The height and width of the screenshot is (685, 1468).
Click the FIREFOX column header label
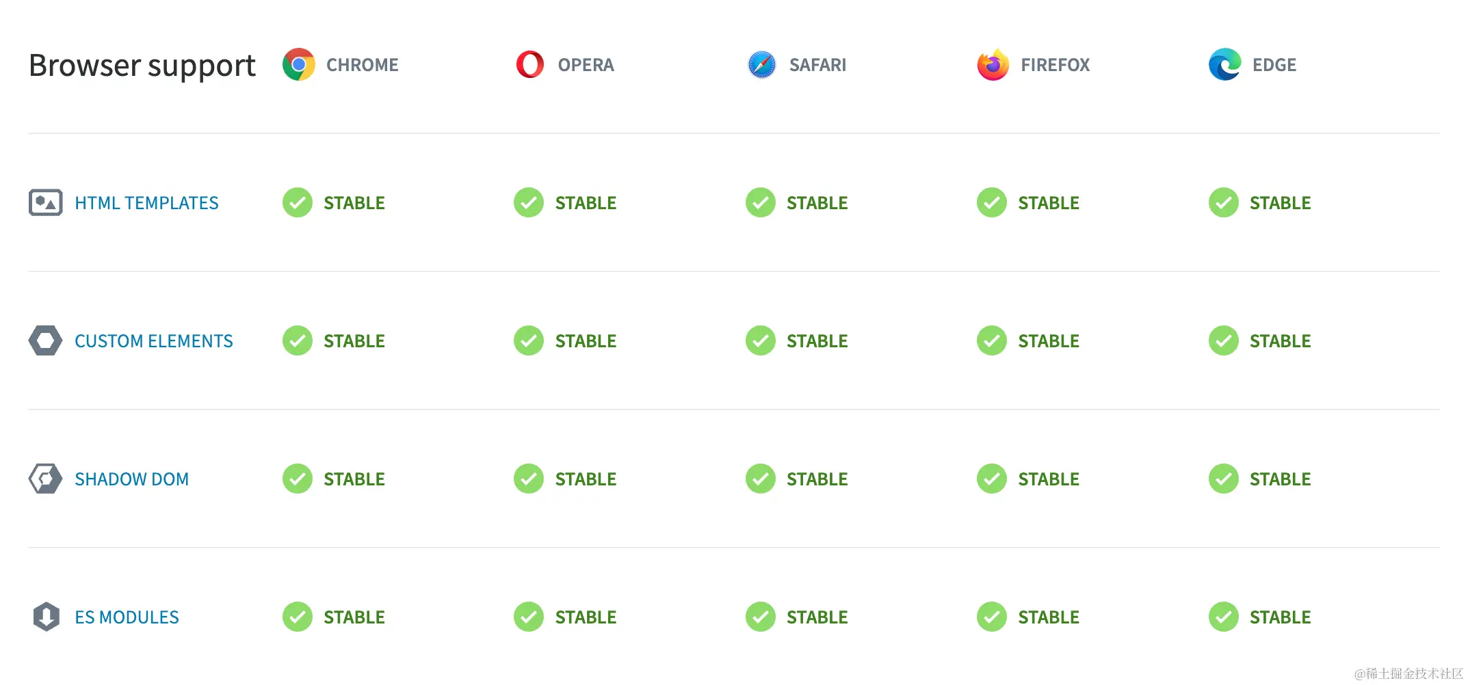pos(1055,65)
